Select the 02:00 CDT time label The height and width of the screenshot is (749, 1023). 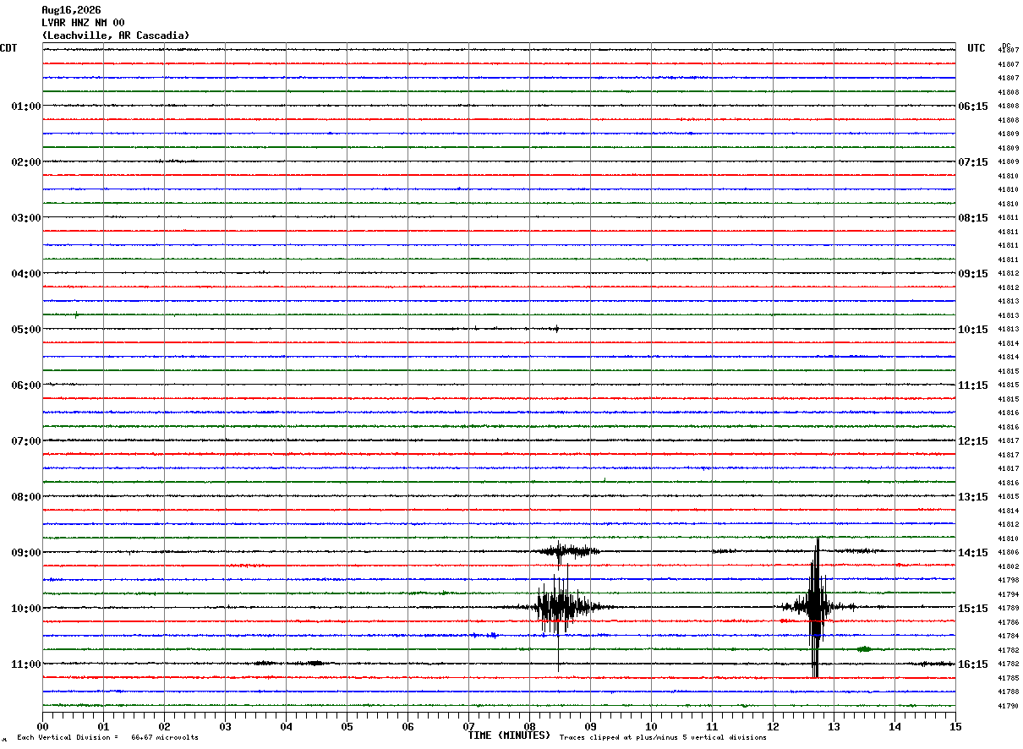[26, 162]
